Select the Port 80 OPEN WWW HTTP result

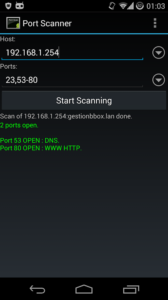pyautogui.click(x=41, y=148)
